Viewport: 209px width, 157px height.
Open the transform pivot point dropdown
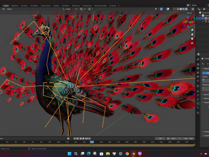click(x=77, y=9)
